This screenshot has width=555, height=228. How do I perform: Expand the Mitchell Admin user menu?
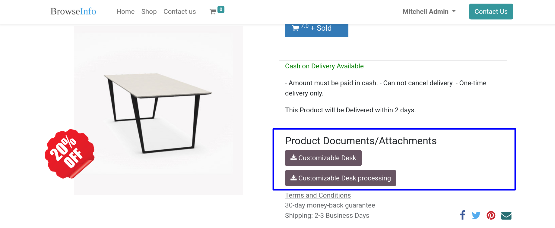[x=429, y=11]
